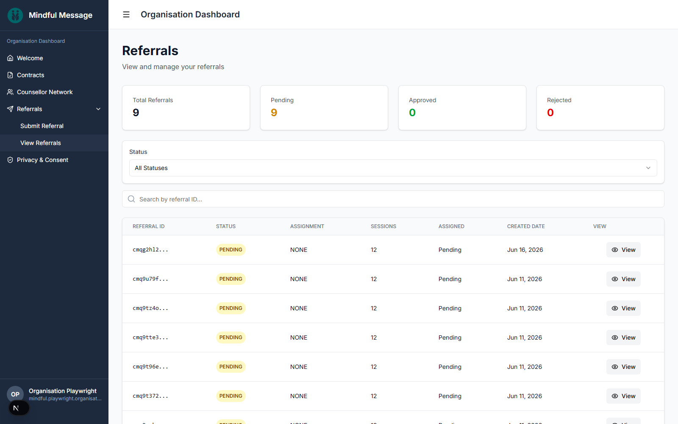The width and height of the screenshot is (678, 424).
Task: Click the Welcome home icon
Action: (x=10, y=58)
